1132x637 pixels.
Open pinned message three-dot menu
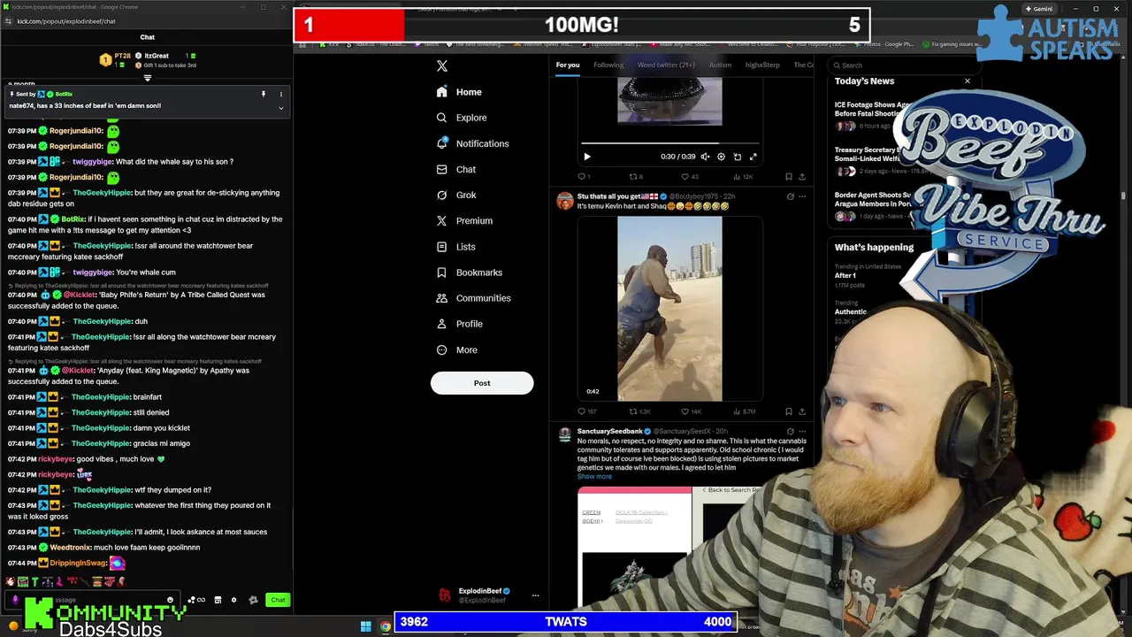point(281,94)
